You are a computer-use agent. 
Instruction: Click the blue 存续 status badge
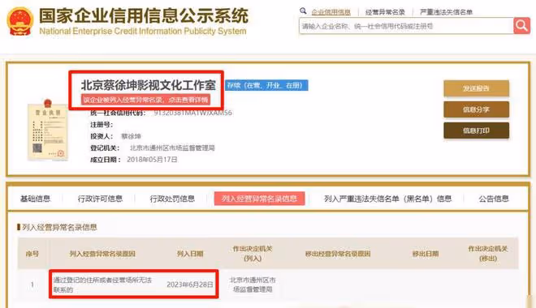click(x=266, y=85)
